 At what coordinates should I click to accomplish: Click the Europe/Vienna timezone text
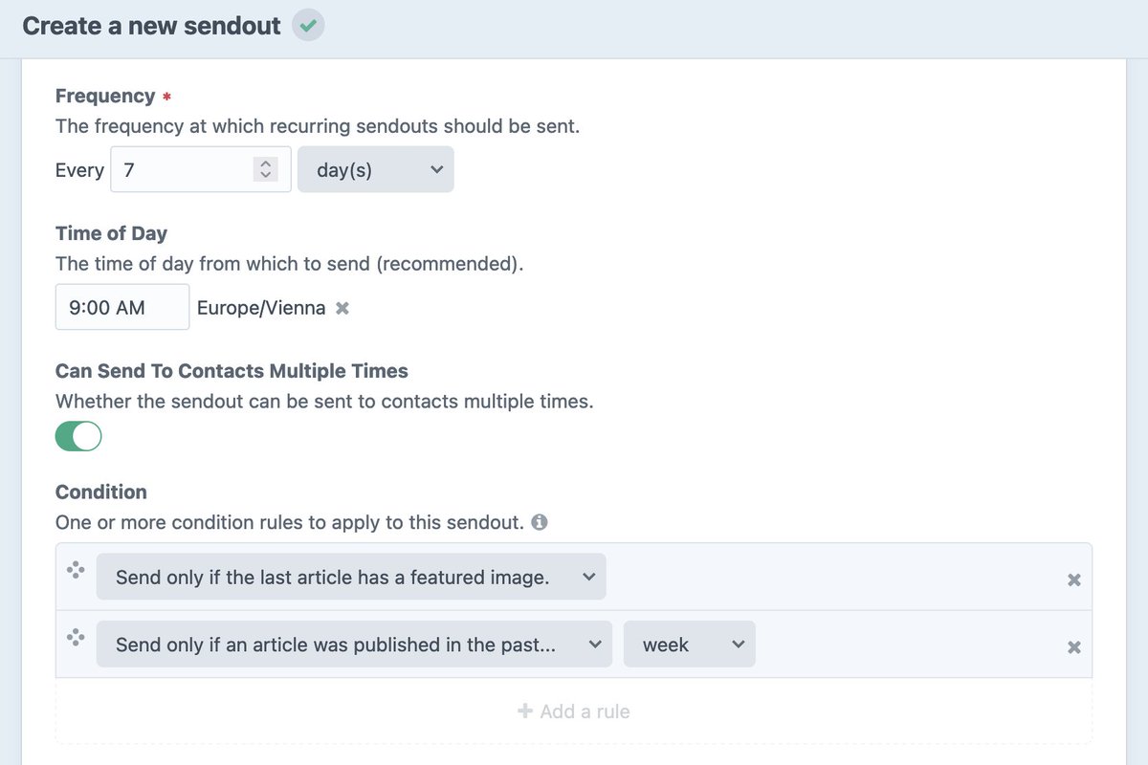(261, 308)
